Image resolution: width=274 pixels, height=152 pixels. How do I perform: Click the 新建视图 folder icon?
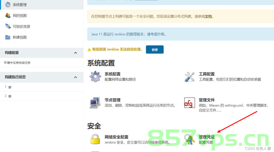coord(8,37)
